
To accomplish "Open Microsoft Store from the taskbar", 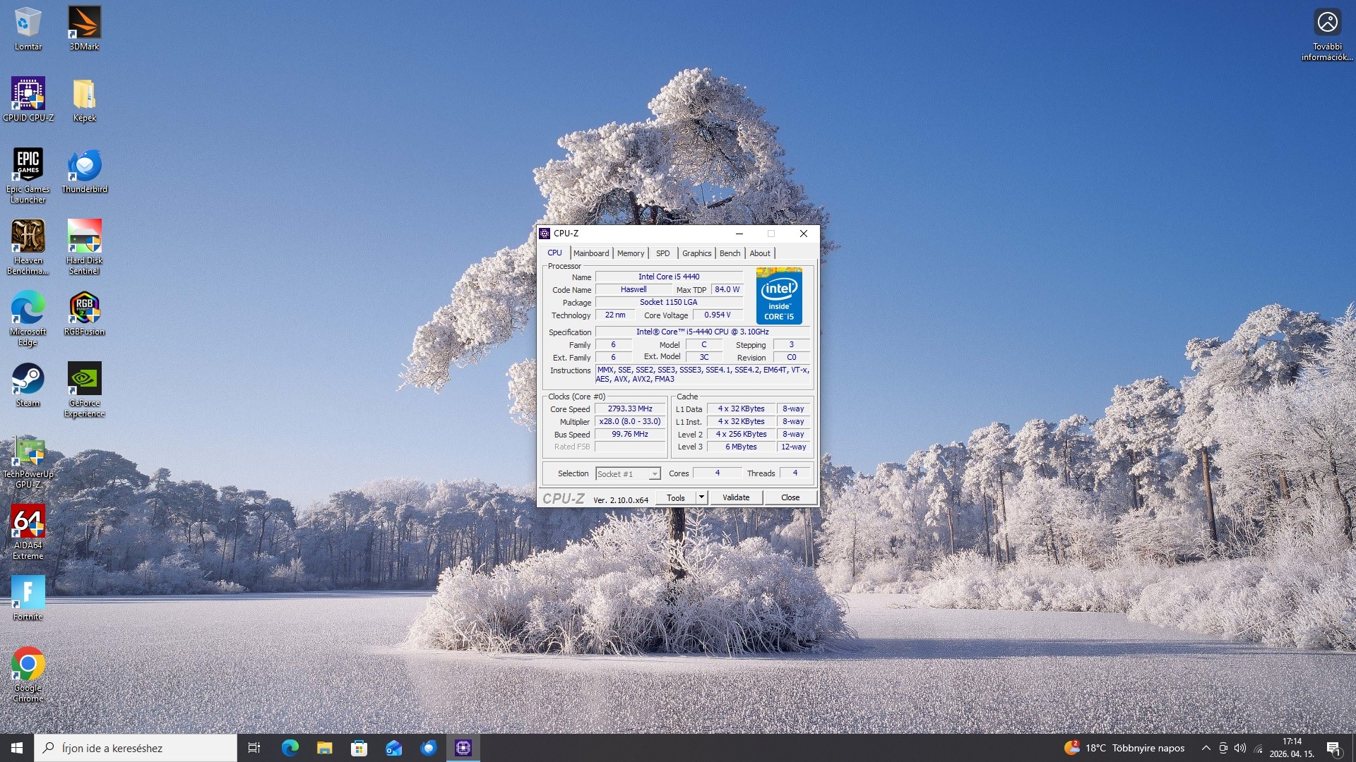I will click(x=359, y=748).
